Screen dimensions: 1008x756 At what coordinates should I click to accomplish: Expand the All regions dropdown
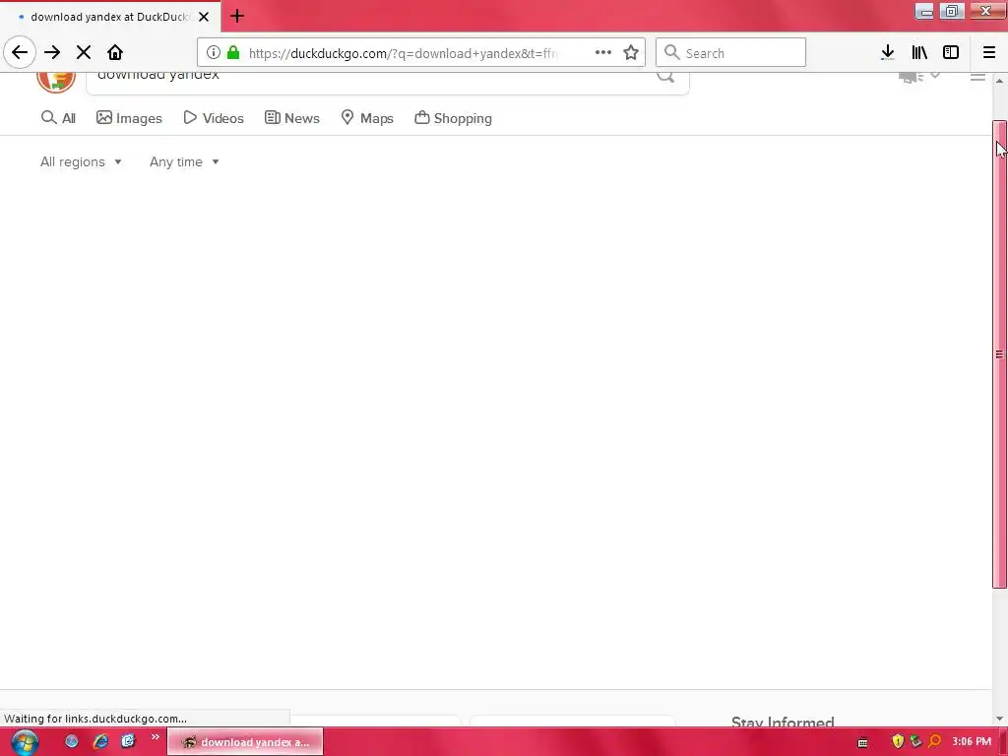(x=81, y=162)
